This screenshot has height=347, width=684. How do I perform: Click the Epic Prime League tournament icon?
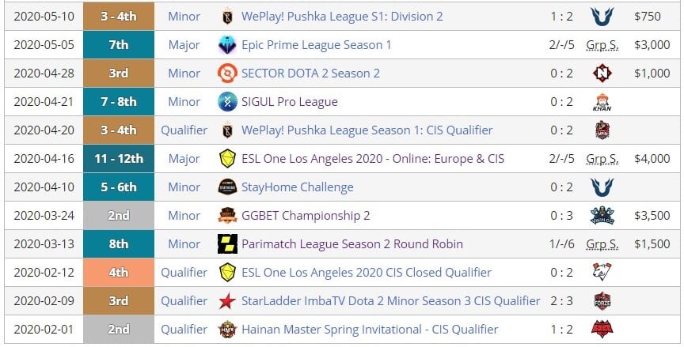[227, 45]
